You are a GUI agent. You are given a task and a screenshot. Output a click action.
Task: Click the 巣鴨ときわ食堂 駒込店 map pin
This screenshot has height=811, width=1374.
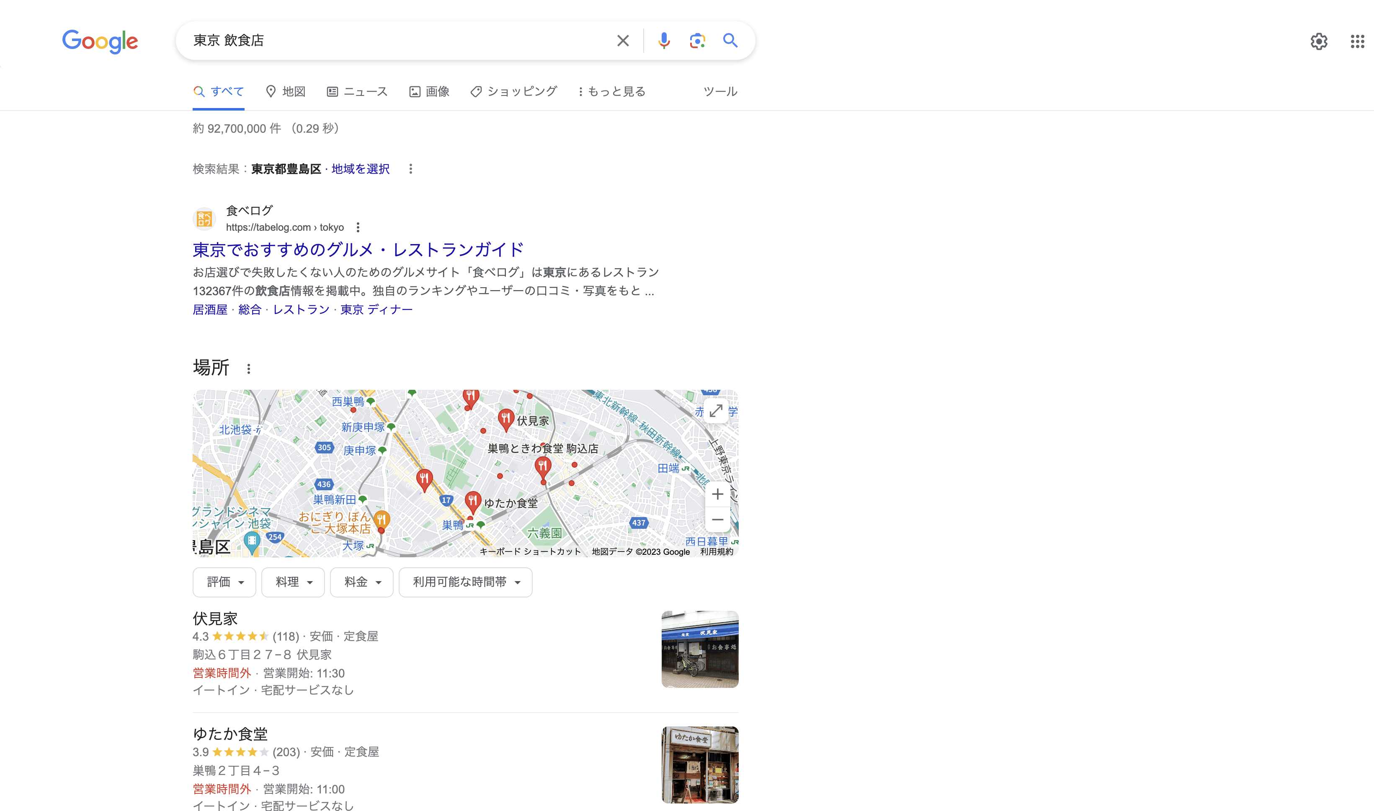pyautogui.click(x=542, y=468)
